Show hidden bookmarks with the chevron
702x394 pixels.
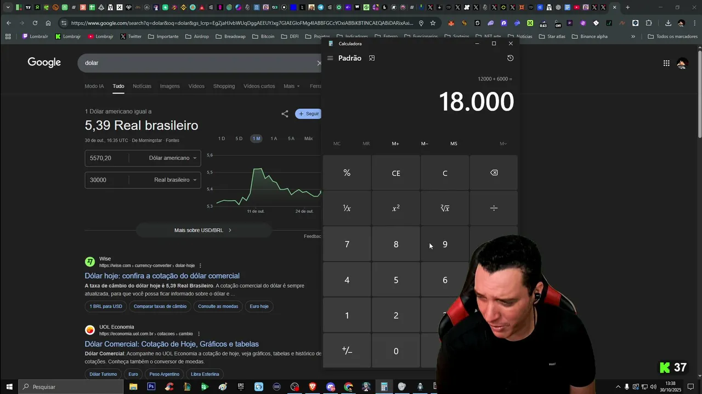point(633,37)
